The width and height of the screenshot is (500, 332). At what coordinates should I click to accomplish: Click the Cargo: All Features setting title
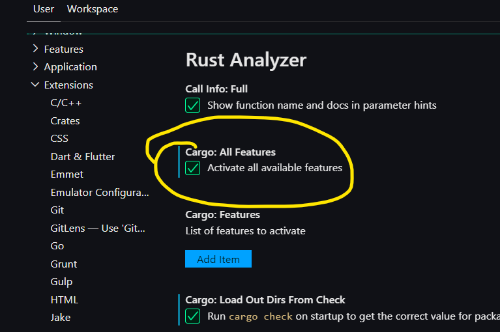(230, 152)
